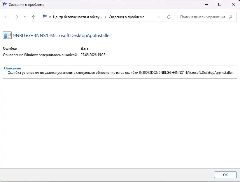Go back with the left arrow

tap(6, 17)
